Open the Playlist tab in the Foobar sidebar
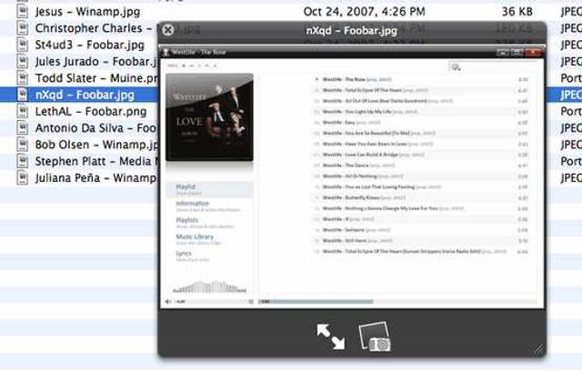Screen dimensions: 582x371 pos(210,189)
